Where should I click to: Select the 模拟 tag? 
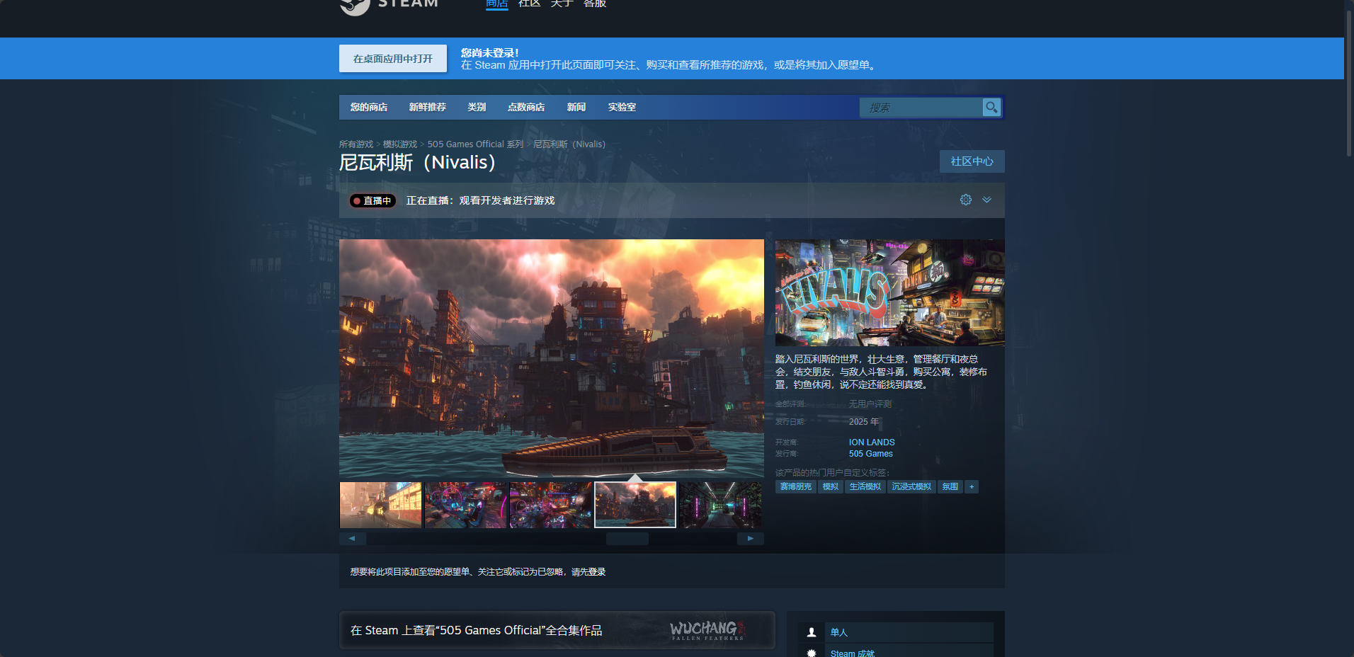[x=831, y=487]
